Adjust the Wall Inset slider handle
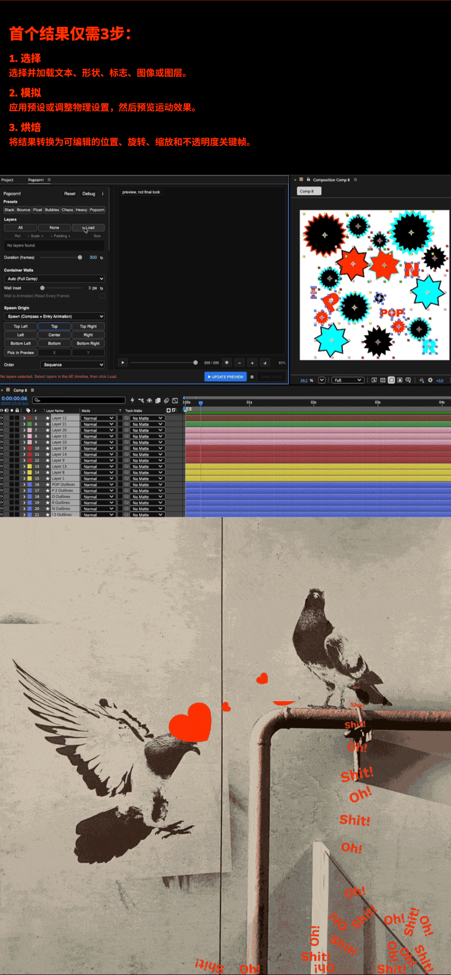This screenshot has width=451, height=975. 42,288
